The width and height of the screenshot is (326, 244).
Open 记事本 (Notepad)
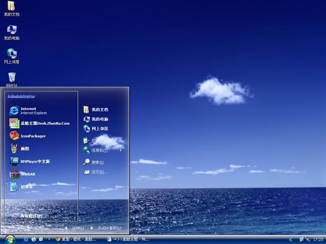pyautogui.click(x=25, y=187)
